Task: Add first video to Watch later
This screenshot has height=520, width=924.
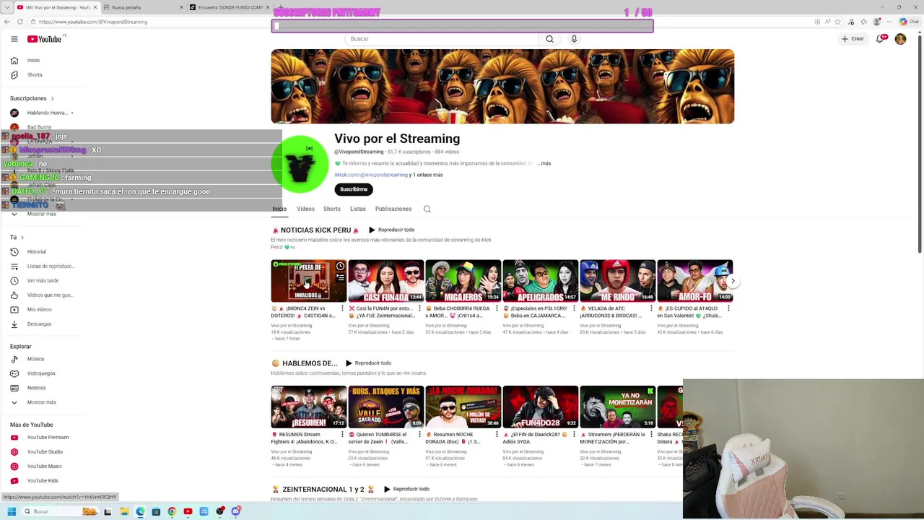Action: pos(340,266)
